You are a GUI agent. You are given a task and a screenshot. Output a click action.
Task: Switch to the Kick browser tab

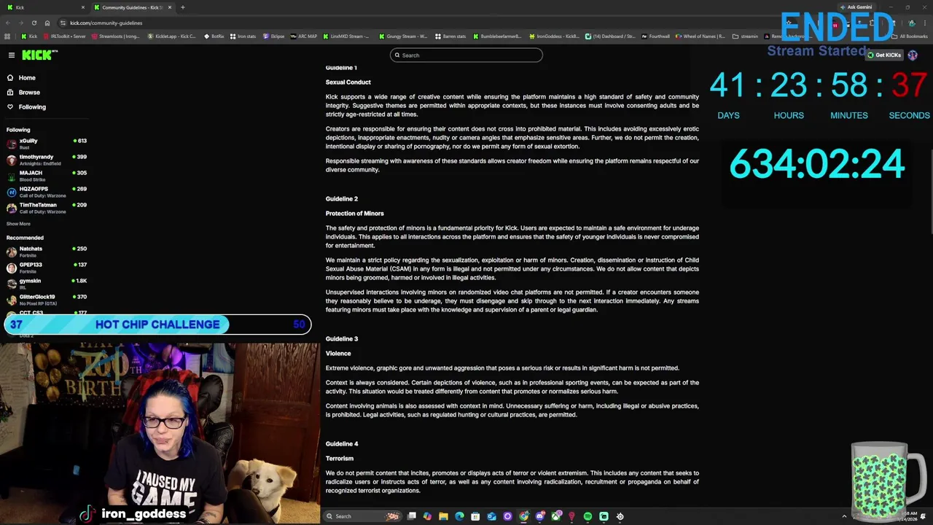[x=44, y=7]
